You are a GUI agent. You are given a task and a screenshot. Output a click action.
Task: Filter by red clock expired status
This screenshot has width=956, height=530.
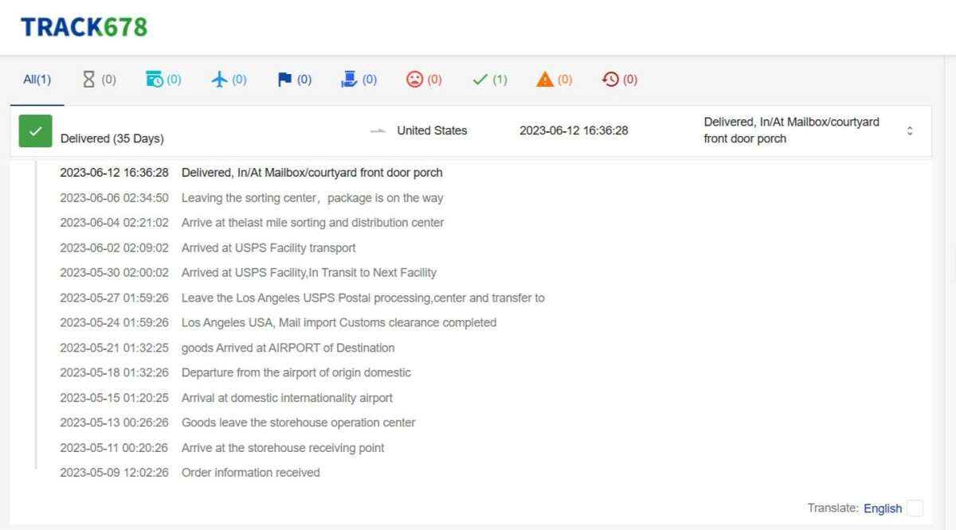point(610,80)
